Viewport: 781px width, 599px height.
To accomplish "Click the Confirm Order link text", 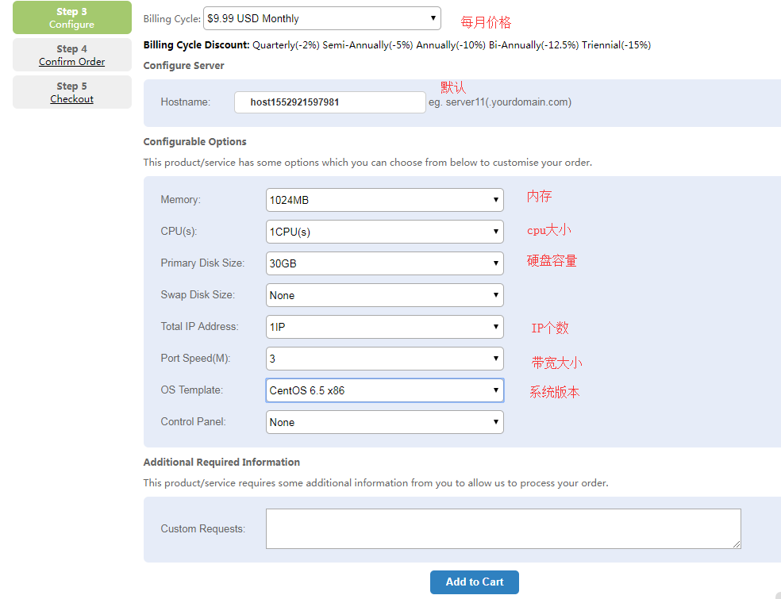I will click(71, 62).
